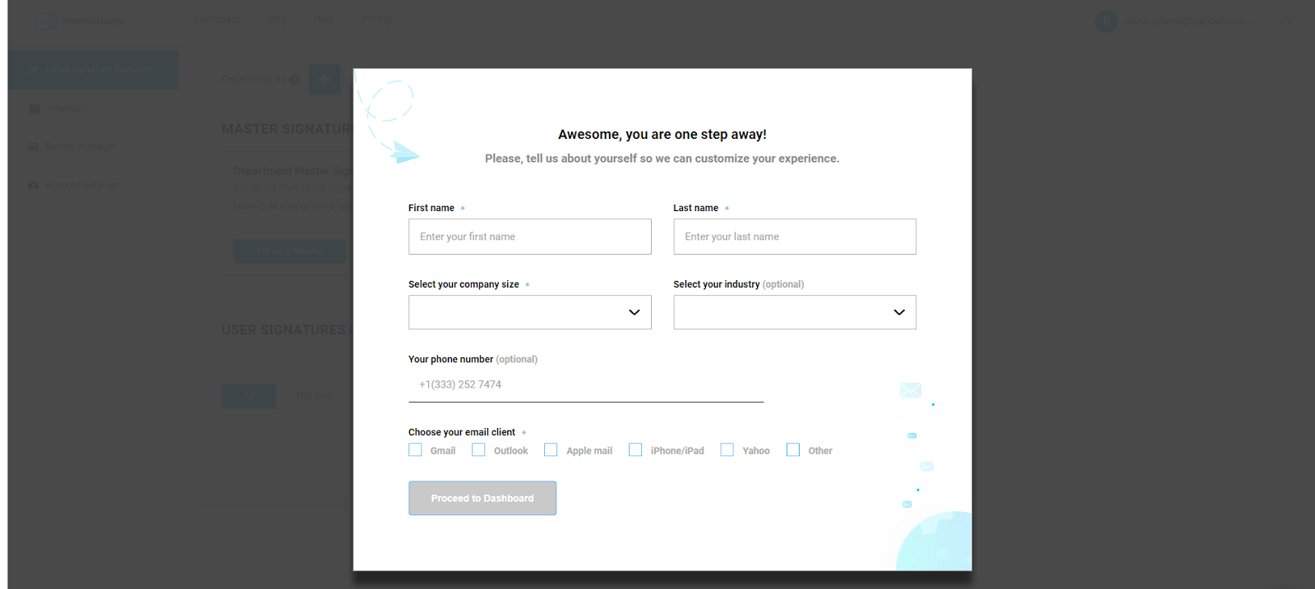Open the Help menu item
Screen dimensions: 1315x589
pos(324,20)
